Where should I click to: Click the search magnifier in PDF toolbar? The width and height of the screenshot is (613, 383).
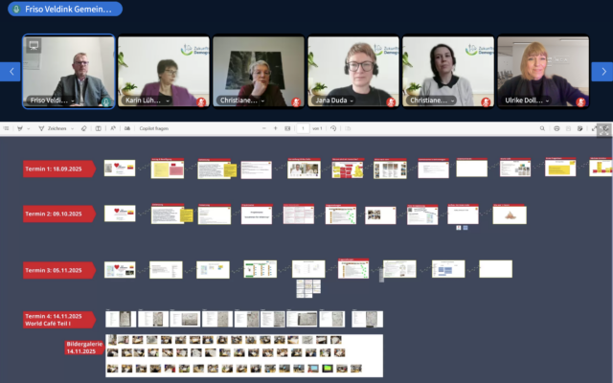543,128
